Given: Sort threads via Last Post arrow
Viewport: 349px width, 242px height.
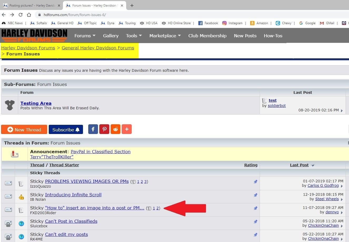Looking at the screenshot, I should 313,165.
